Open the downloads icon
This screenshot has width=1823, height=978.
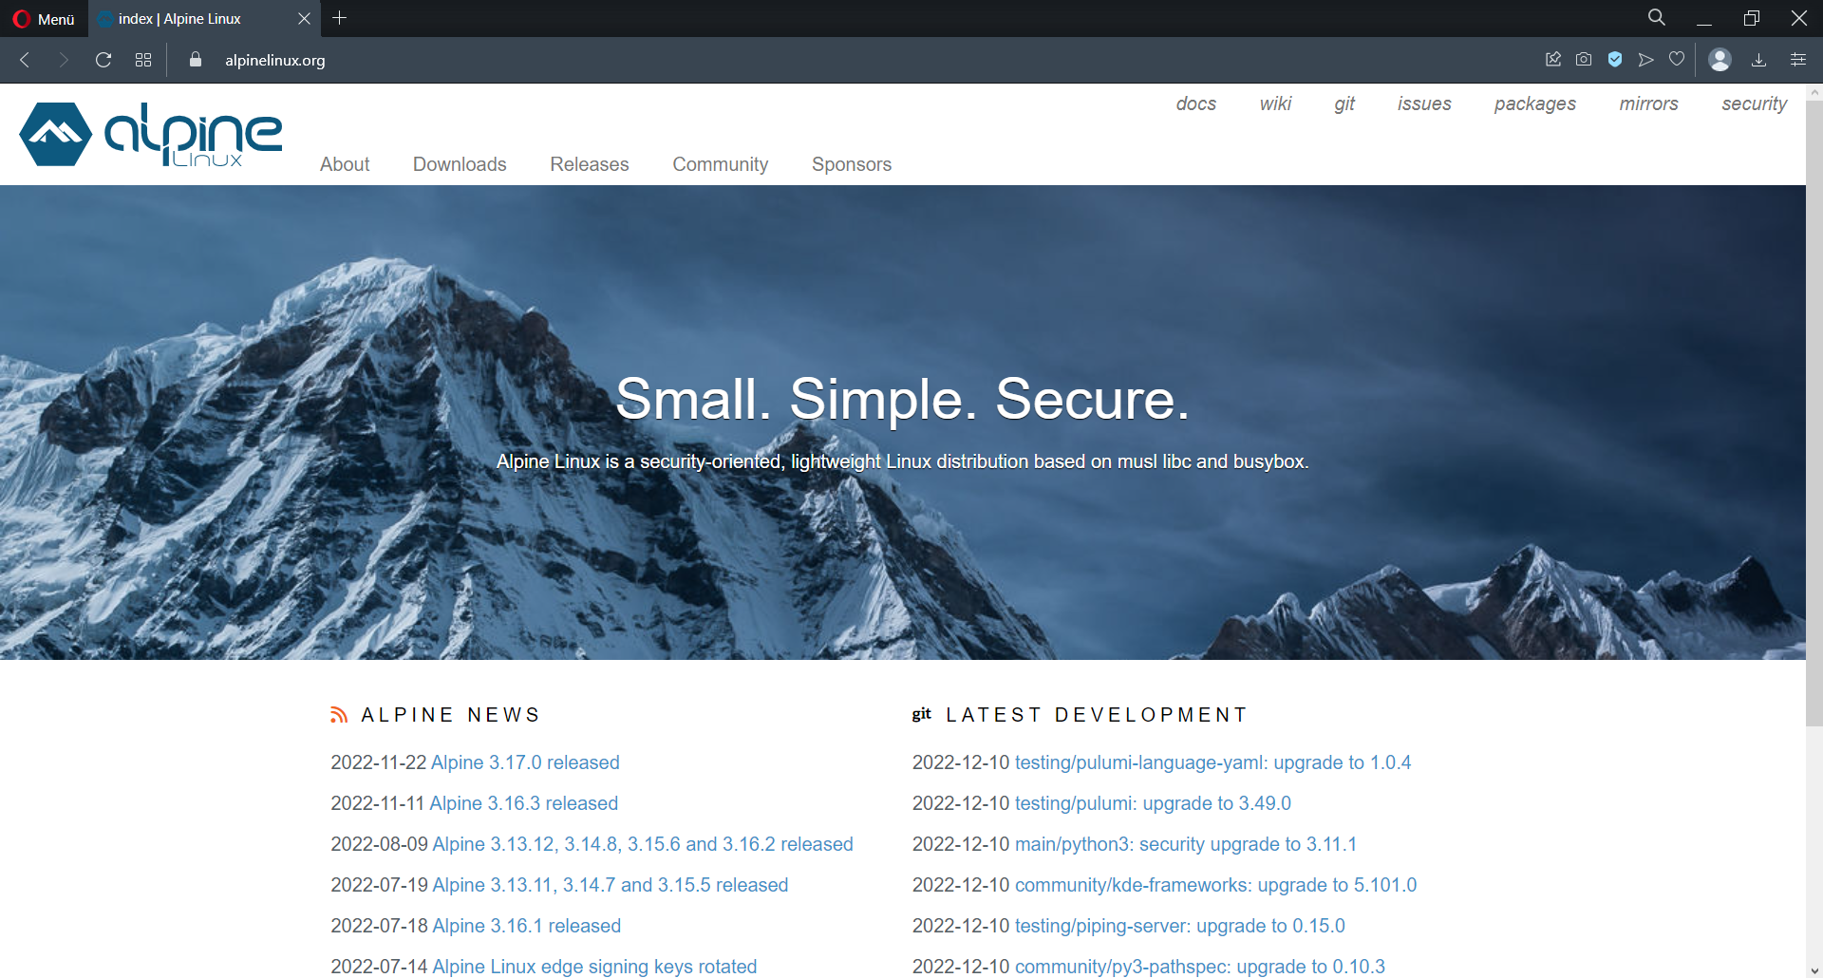point(1758,60)
